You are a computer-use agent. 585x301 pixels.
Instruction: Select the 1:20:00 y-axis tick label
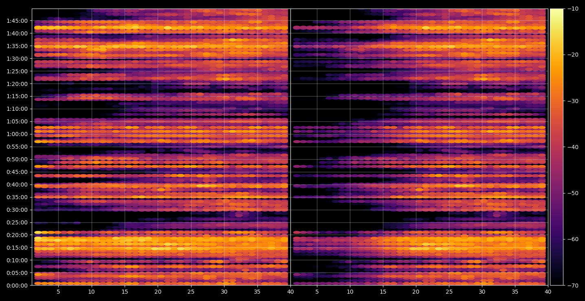pyautogui.click(x=17, y=84)
